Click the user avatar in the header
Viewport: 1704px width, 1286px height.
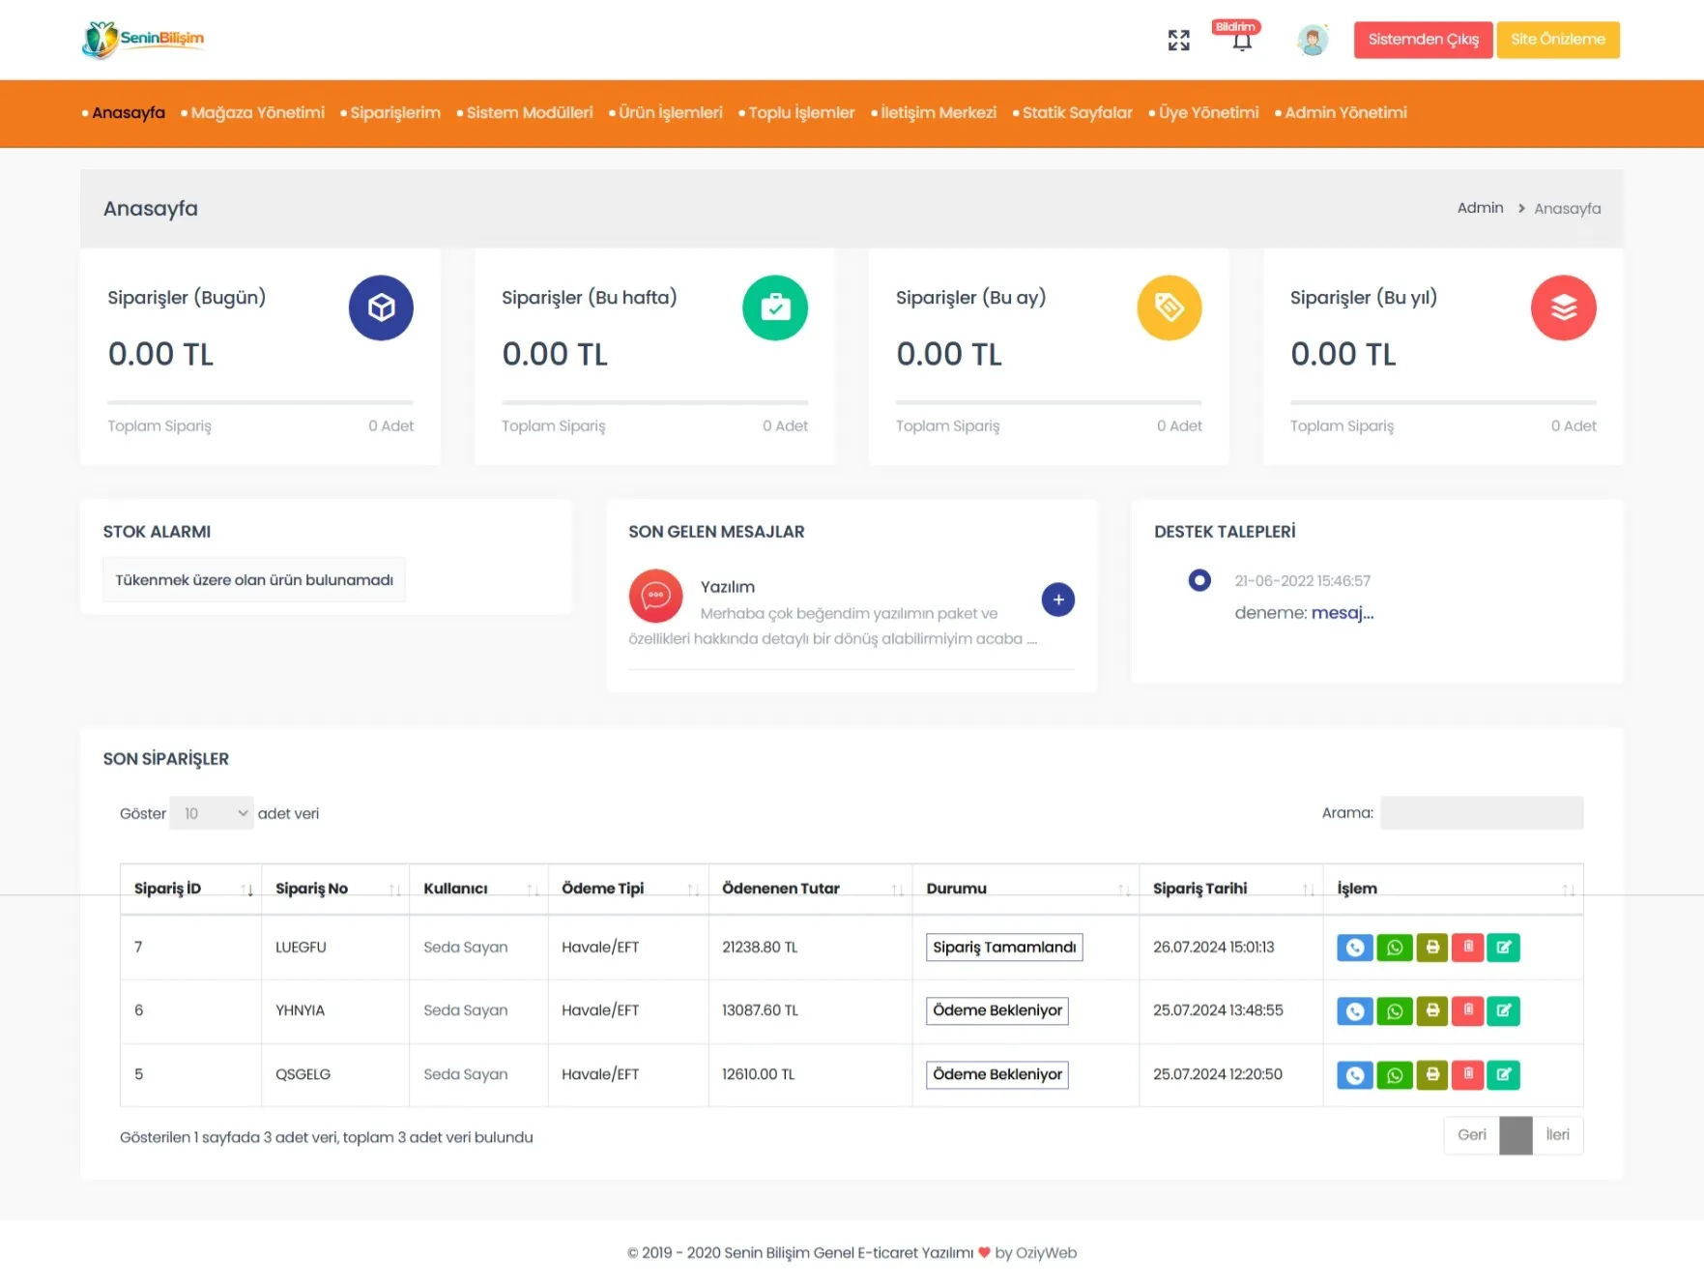[1312, 40]
